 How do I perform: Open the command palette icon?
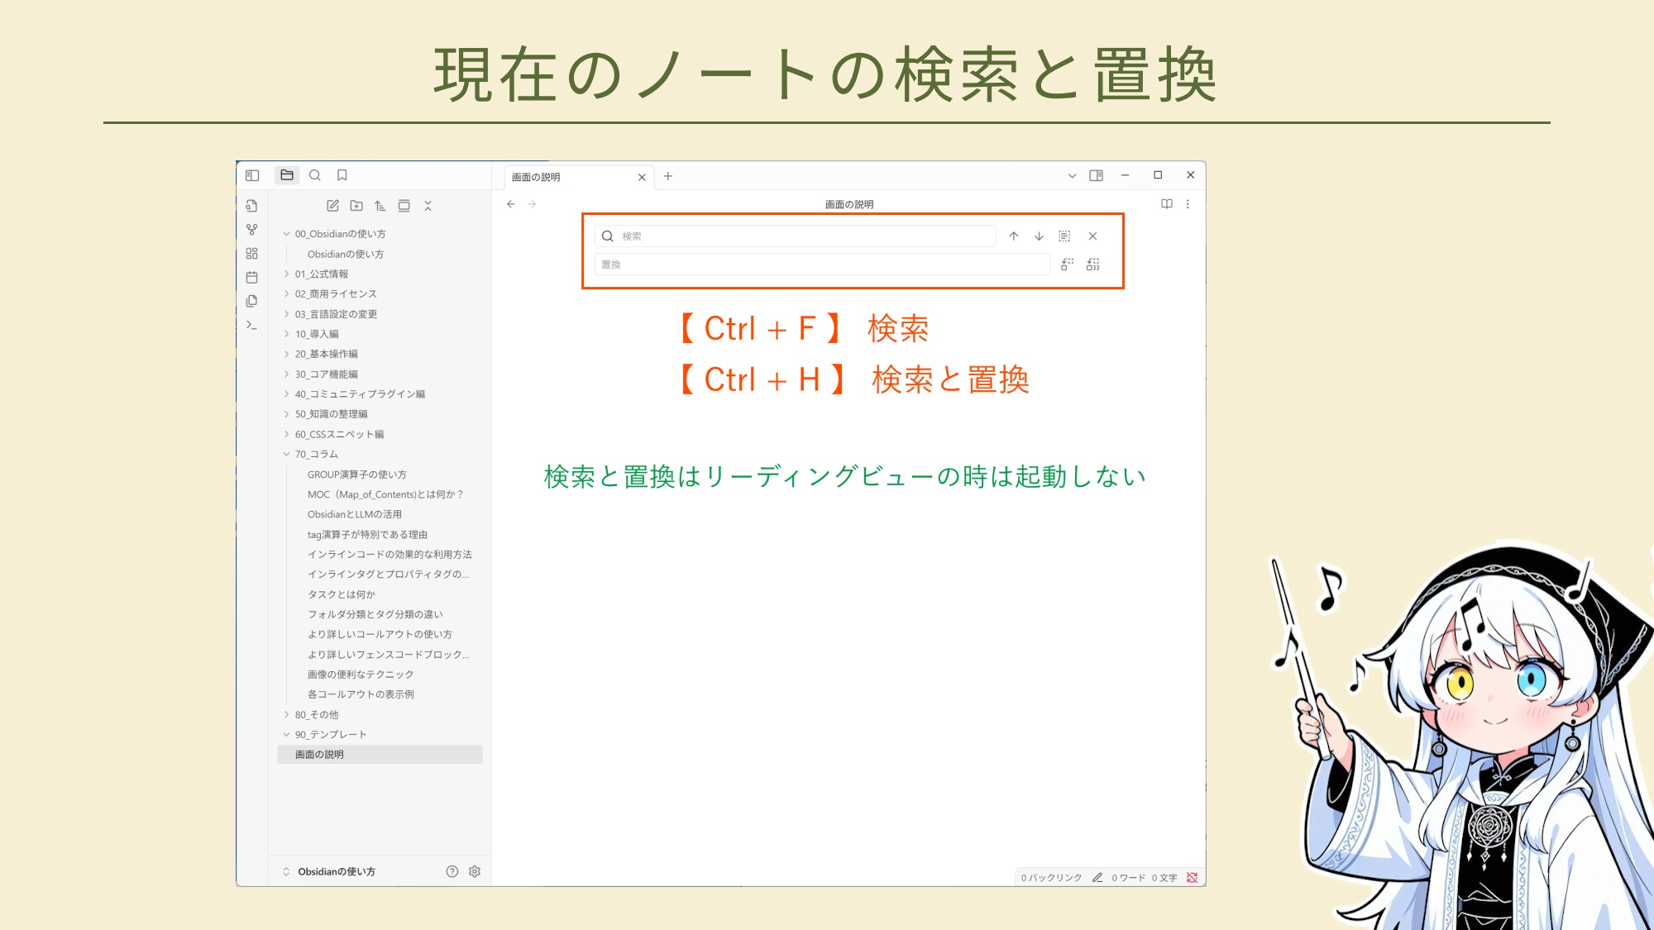click(252, 325)
